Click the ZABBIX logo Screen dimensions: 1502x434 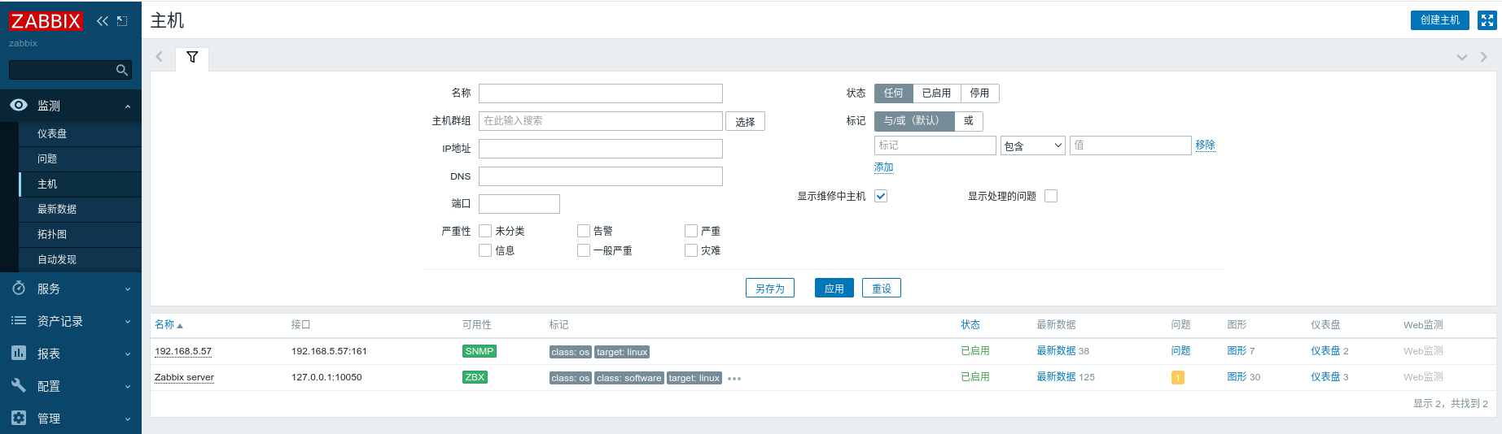(46, 21)
